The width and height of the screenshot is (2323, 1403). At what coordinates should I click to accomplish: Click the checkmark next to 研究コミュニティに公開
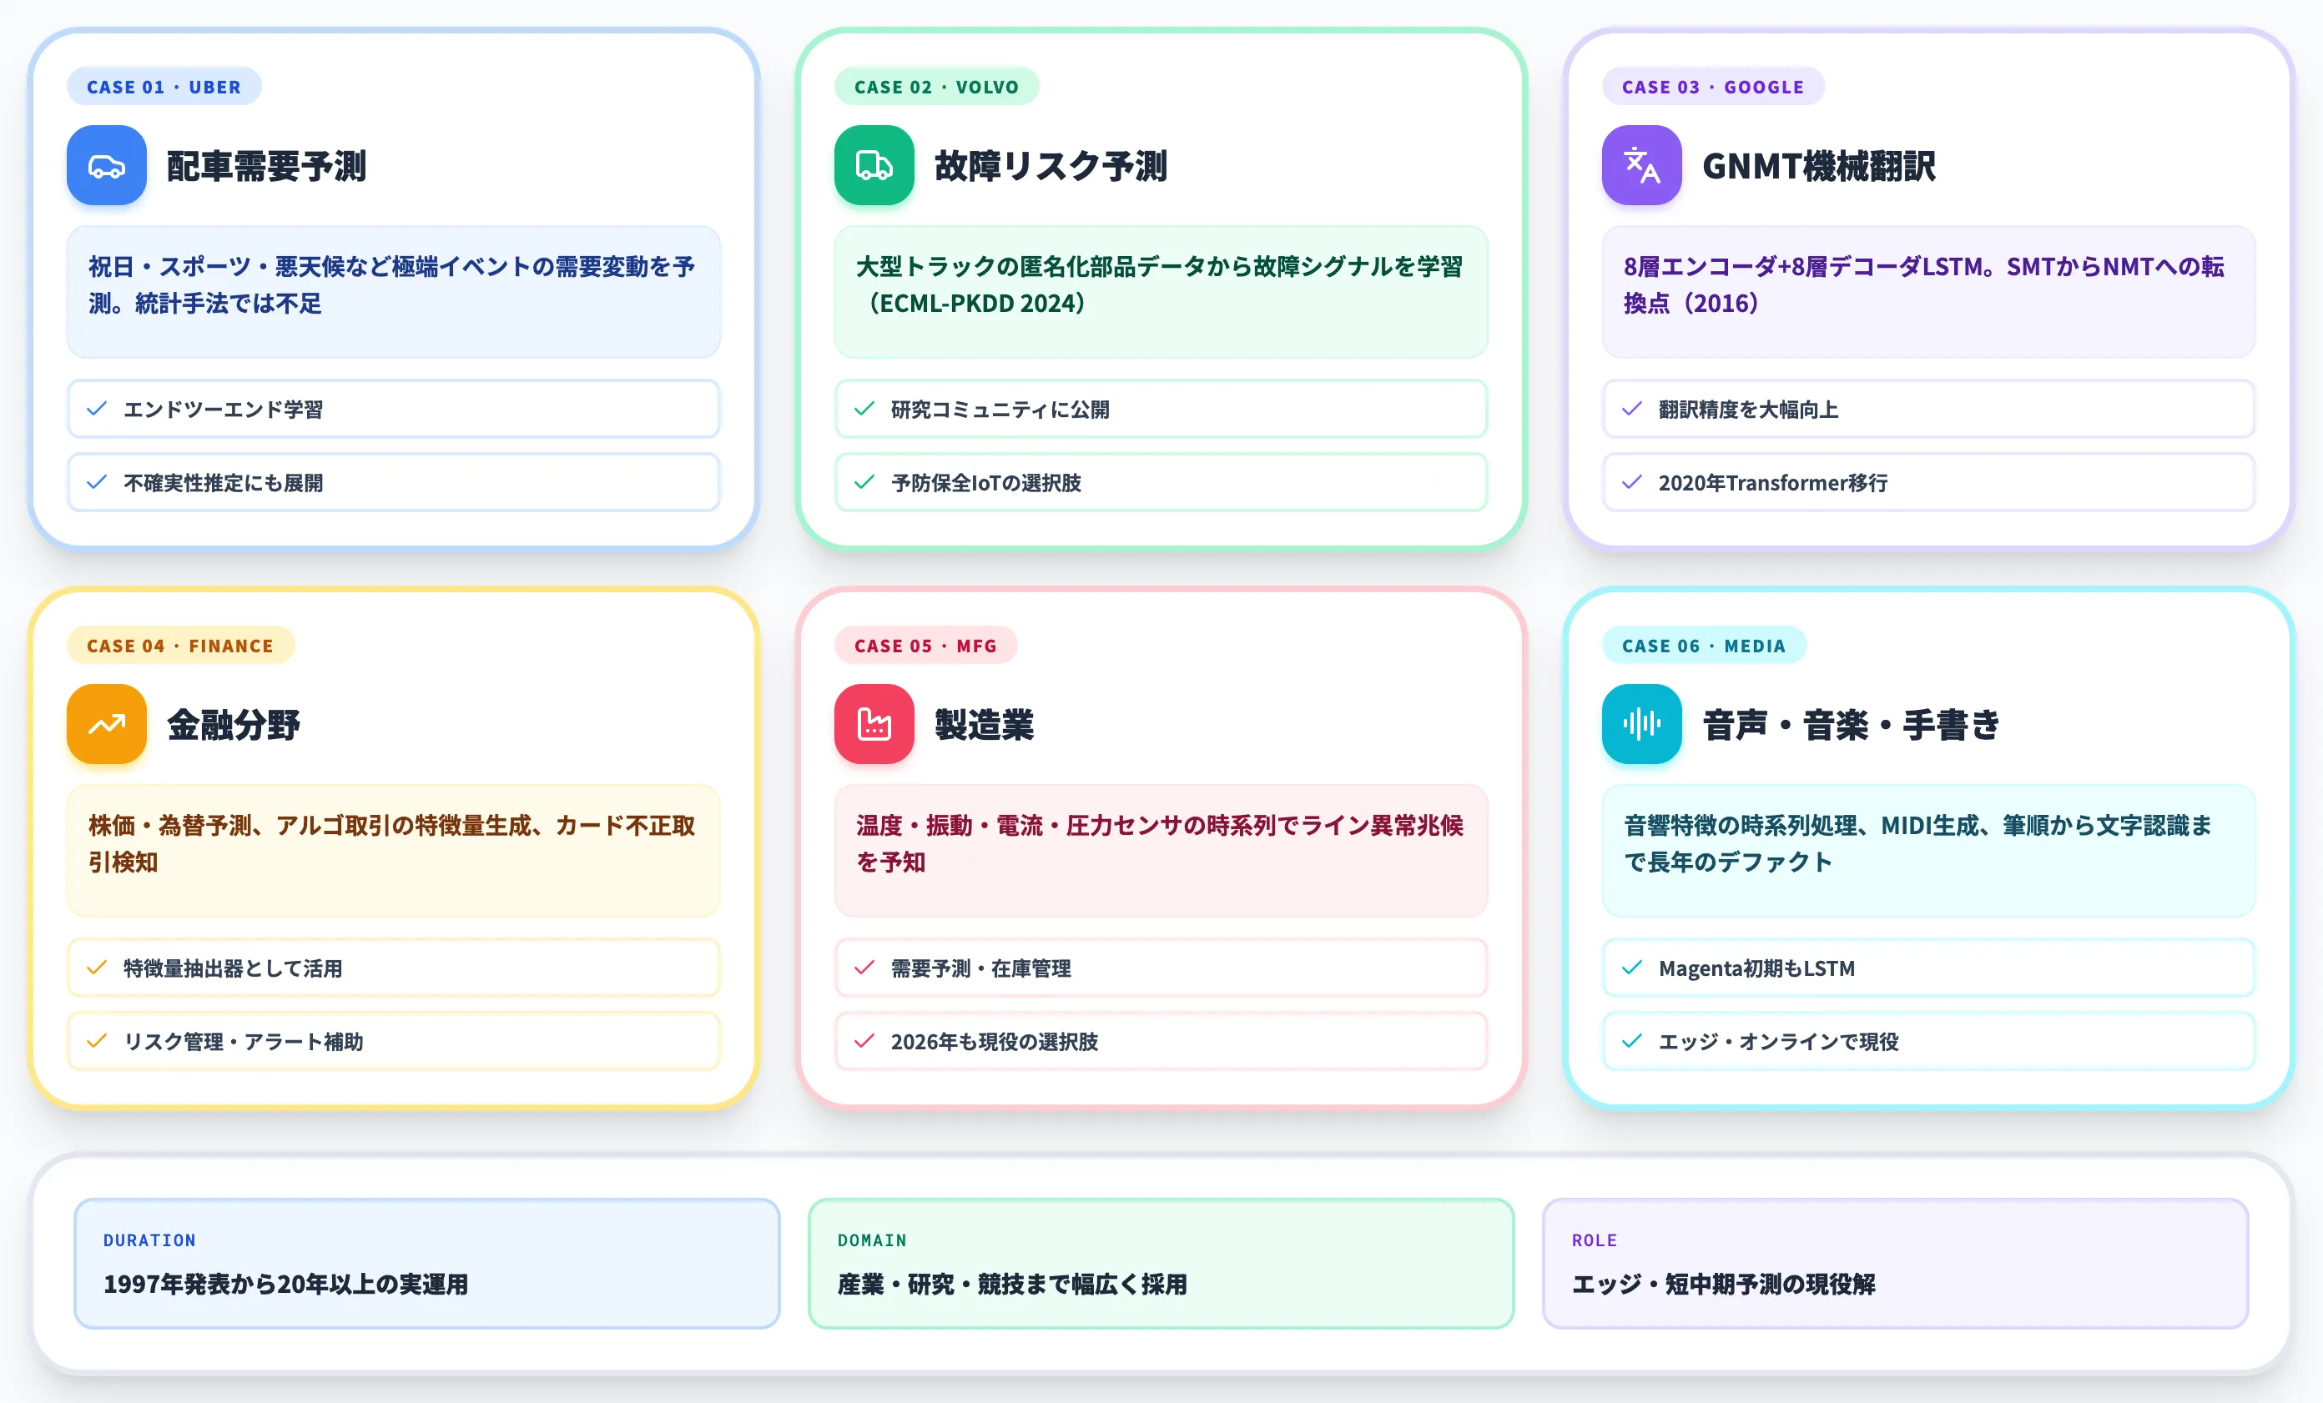click(864, 409)
